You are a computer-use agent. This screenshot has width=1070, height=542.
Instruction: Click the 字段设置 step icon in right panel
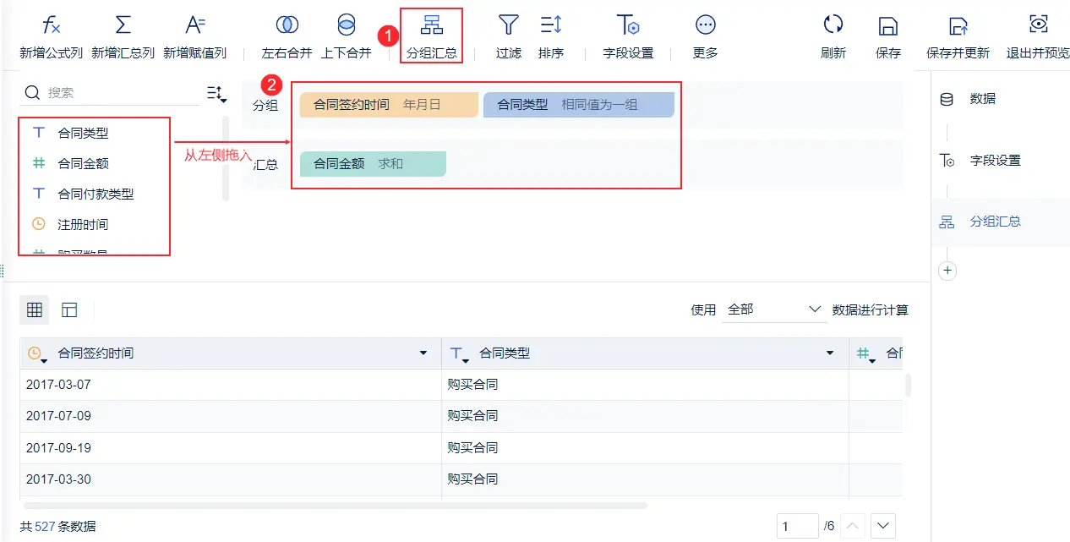click(x=947, y=161)
